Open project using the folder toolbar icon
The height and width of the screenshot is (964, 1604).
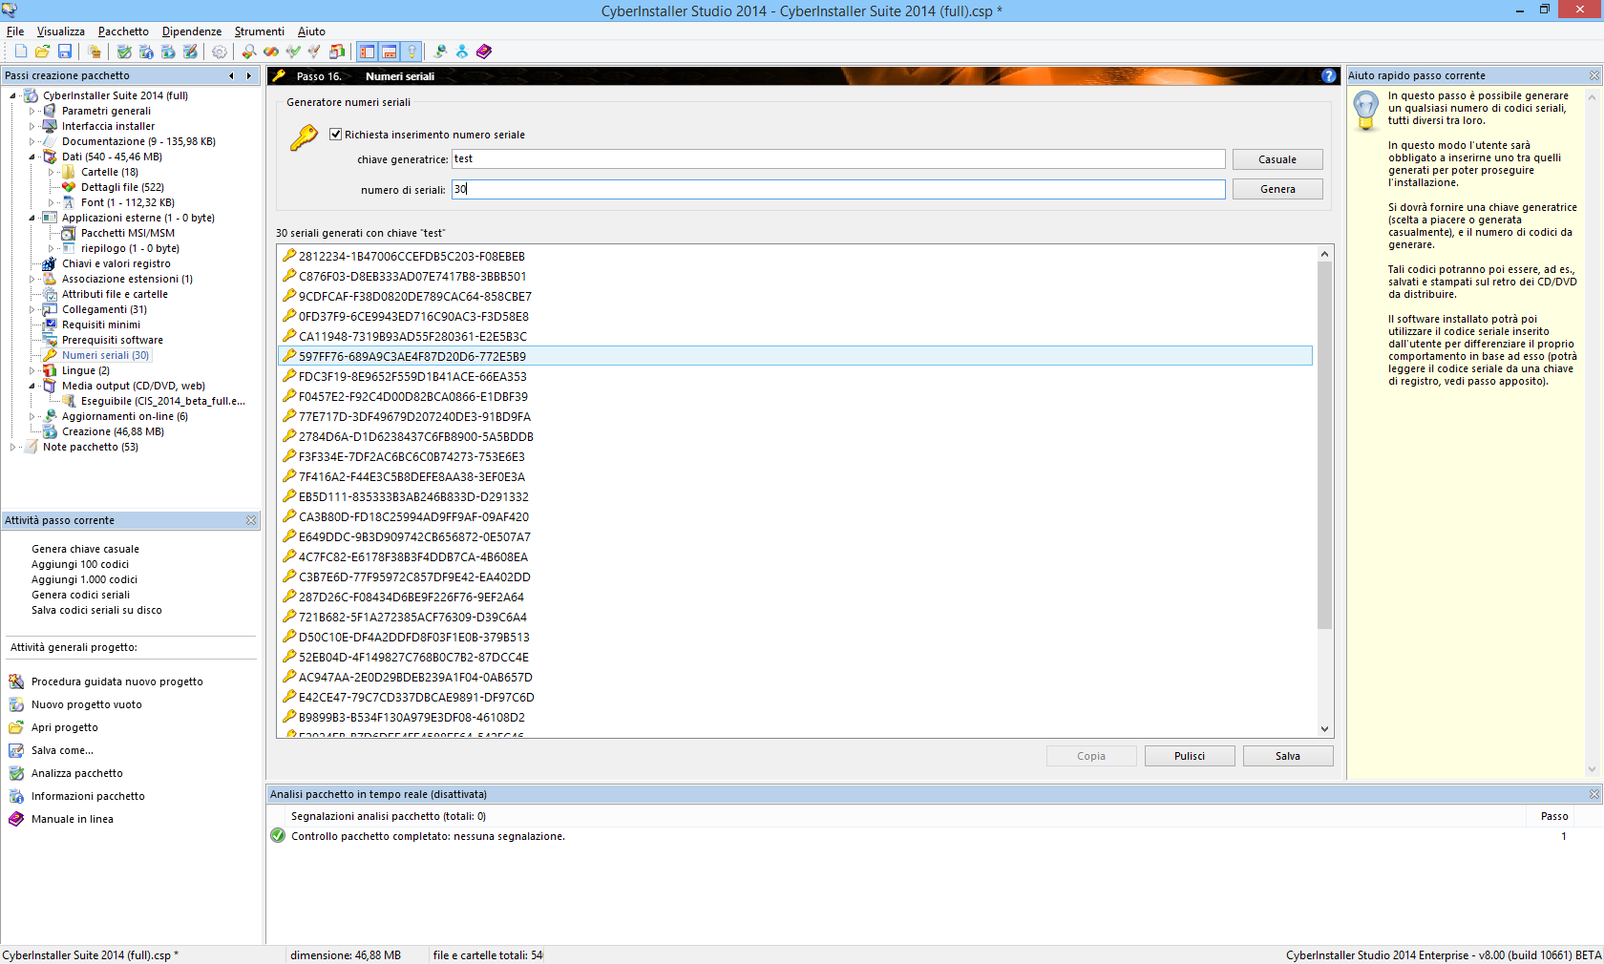point(42,52)
